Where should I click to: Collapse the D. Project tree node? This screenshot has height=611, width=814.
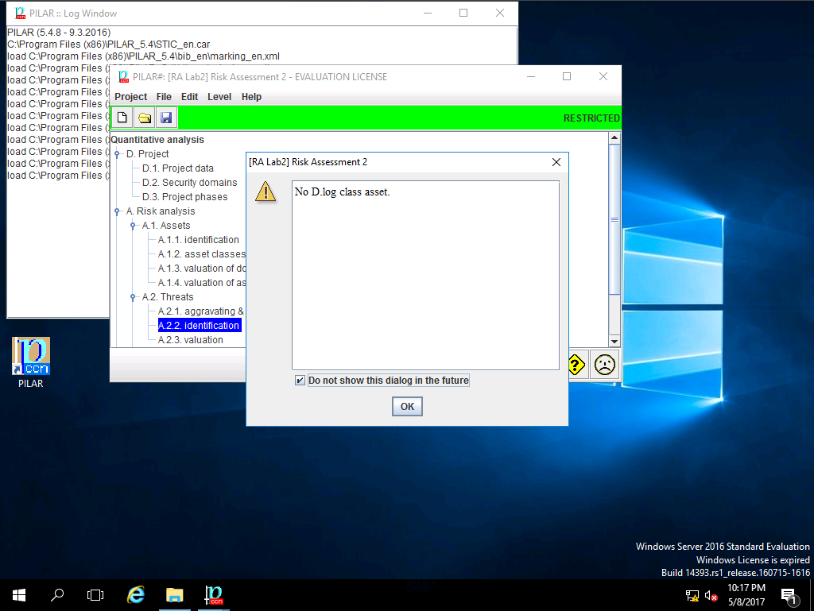point(117,154)
